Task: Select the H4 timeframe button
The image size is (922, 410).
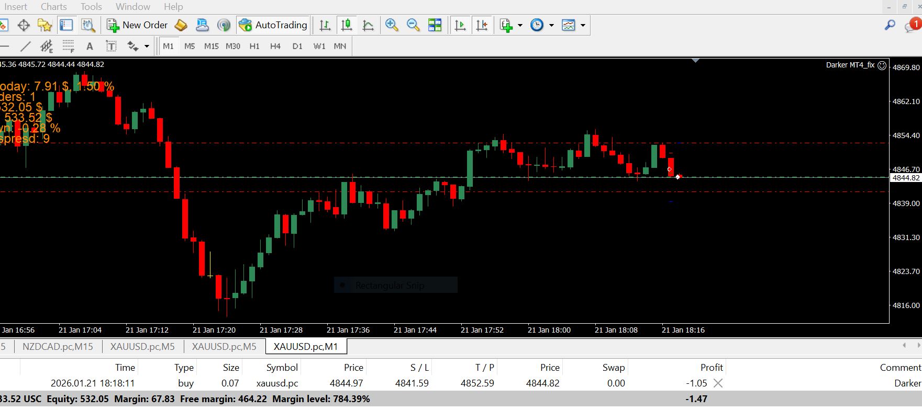Action: tap(275, 47)
